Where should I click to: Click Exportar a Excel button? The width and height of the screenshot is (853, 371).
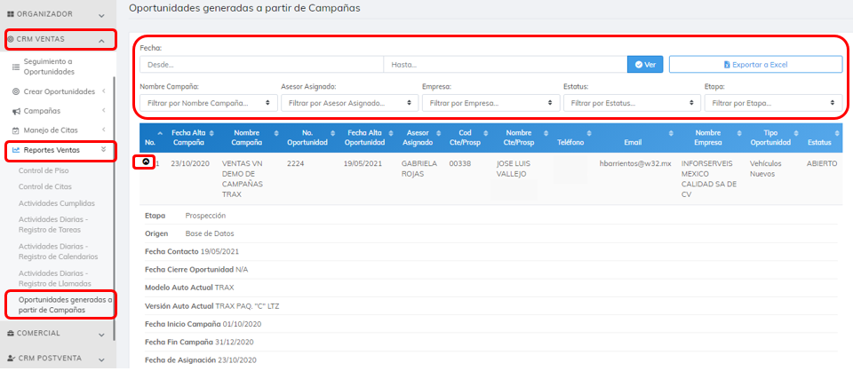coord(755,65)
